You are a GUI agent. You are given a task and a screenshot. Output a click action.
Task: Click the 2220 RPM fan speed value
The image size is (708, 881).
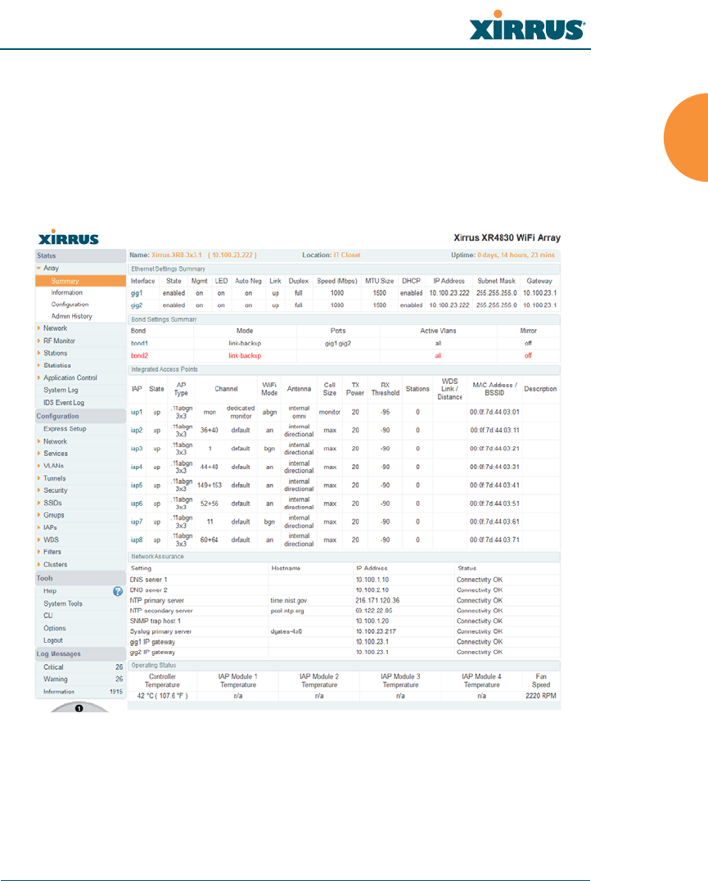541,696
